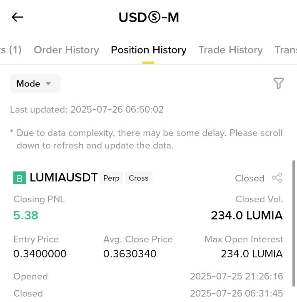Click the Cross margin tag

139,178
